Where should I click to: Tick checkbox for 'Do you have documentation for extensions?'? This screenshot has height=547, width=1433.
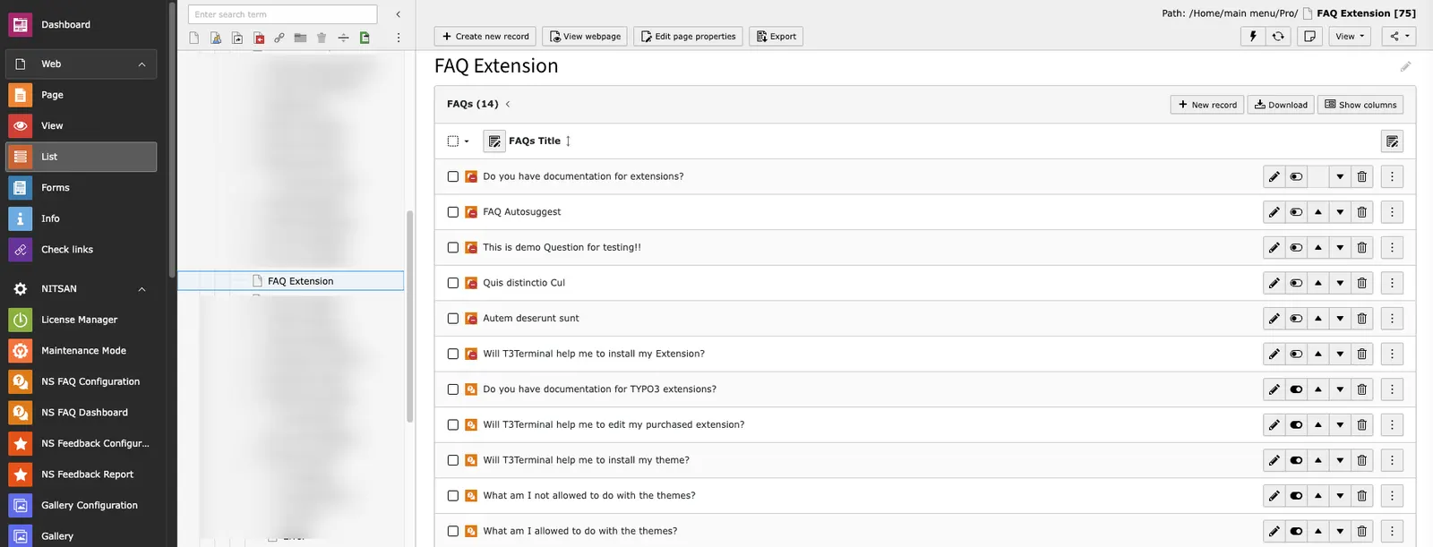click(453, 176)
